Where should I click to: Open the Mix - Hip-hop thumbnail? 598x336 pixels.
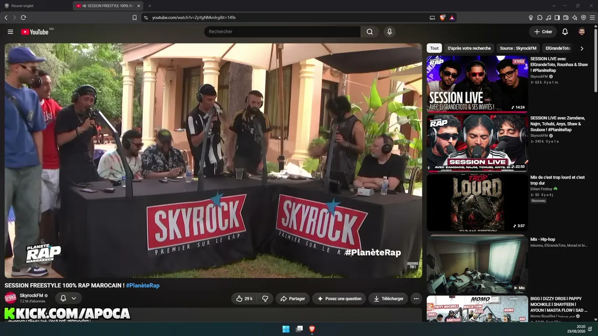[477, 264]
